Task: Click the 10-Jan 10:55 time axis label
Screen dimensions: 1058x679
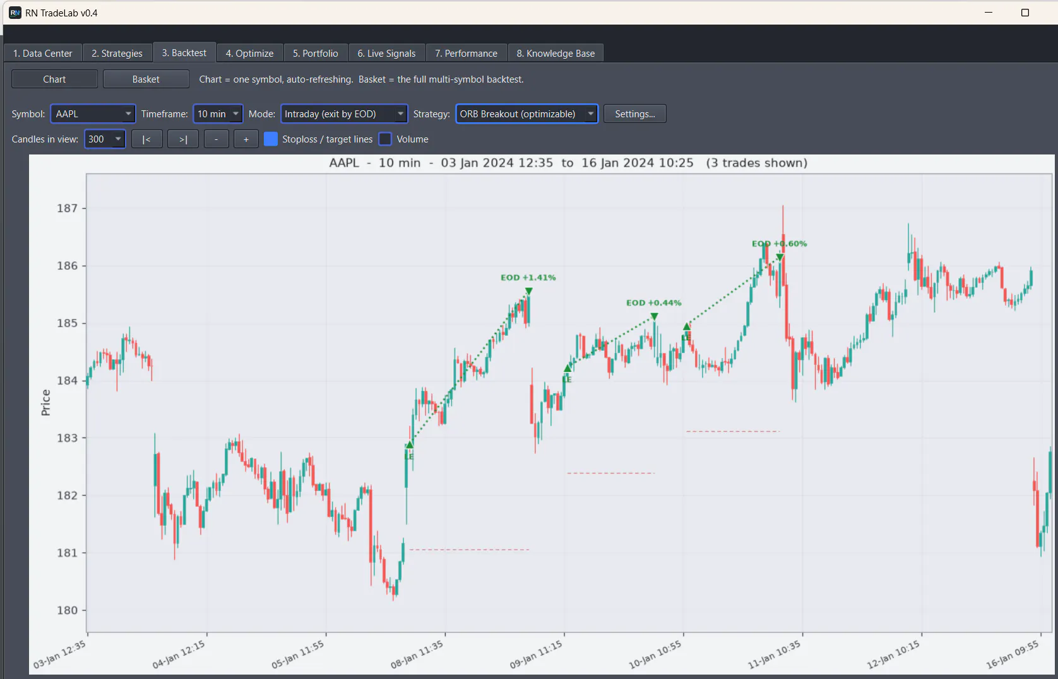Action: pyautogui.click(x=655, y=654)
